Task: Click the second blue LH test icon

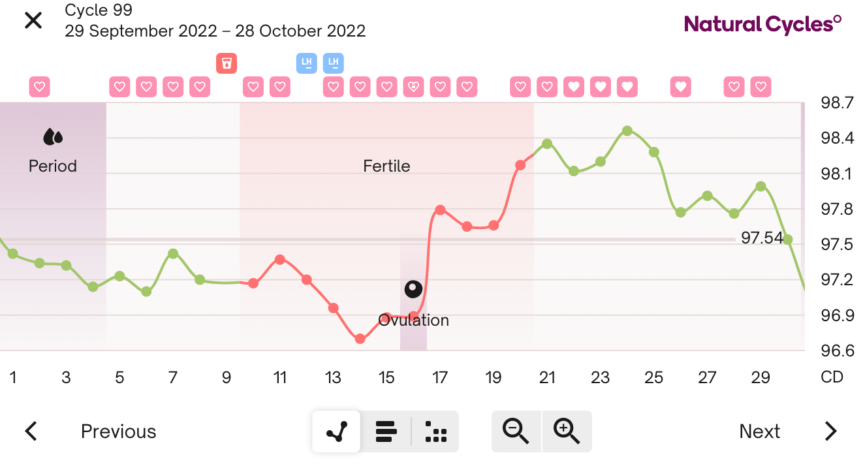Action: (x=333, y=63)
